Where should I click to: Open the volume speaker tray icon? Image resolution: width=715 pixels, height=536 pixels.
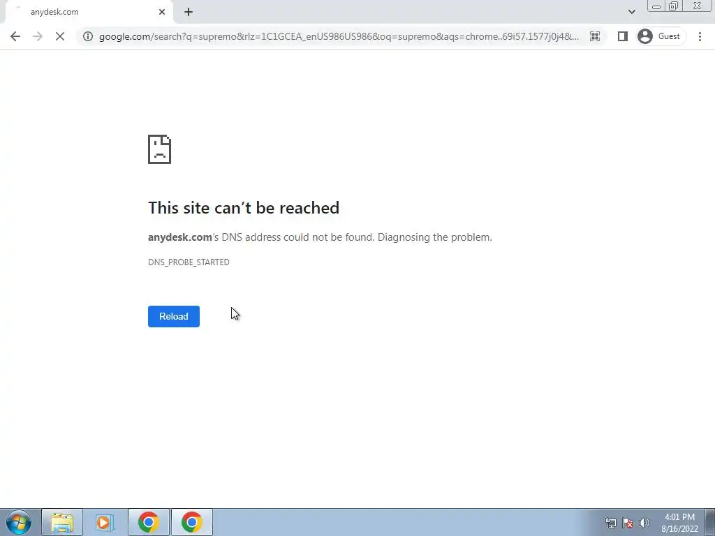point(644,523)
